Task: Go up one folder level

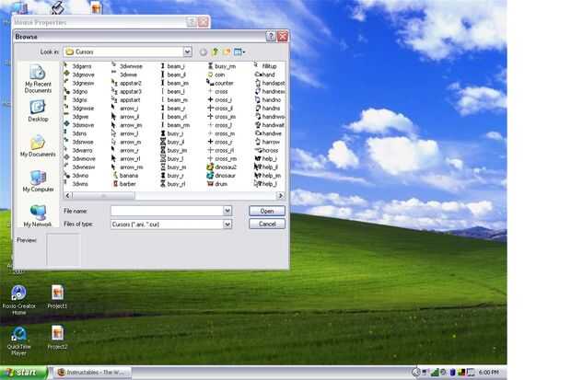Action: click(x=216, y=52)
